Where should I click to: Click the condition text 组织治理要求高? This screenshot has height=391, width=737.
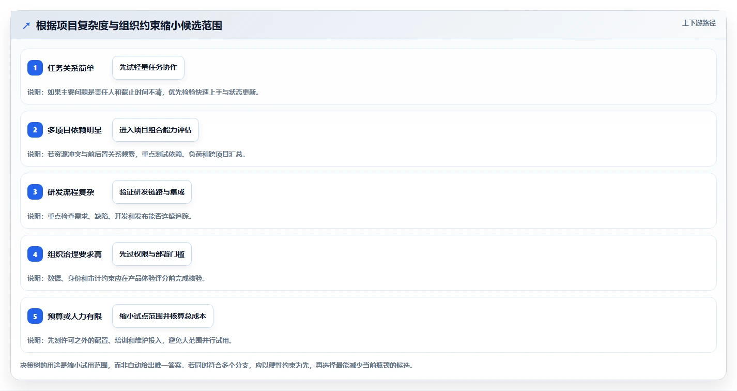(x=74, y=254)
